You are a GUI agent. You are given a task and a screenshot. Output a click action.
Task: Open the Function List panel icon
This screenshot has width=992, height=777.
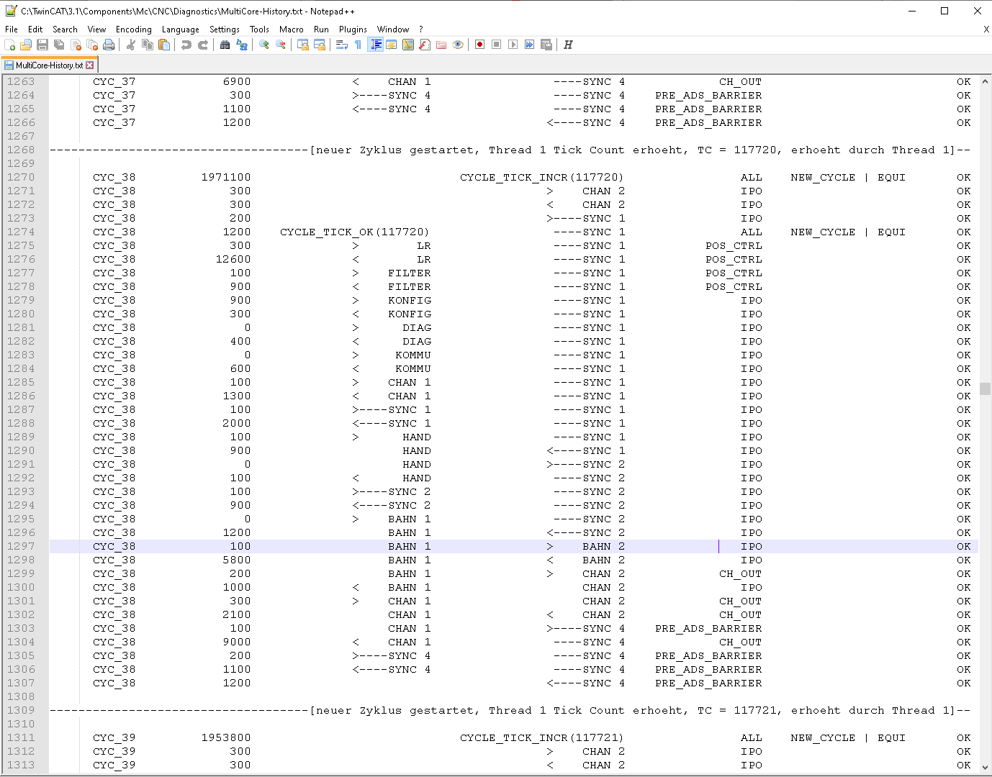click(425, 45)
